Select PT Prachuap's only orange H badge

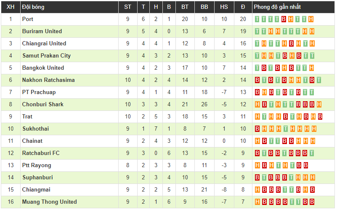(x=264, y=92)
